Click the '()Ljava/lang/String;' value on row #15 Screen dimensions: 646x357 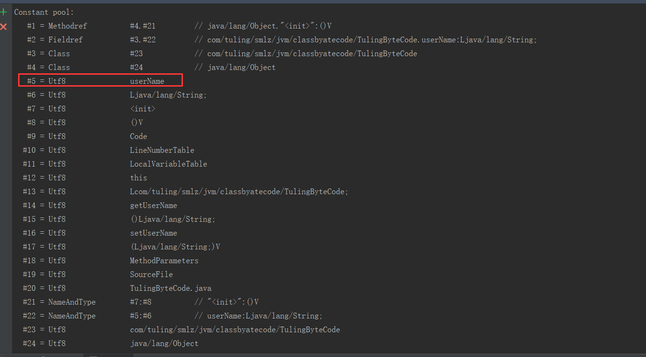173,219
